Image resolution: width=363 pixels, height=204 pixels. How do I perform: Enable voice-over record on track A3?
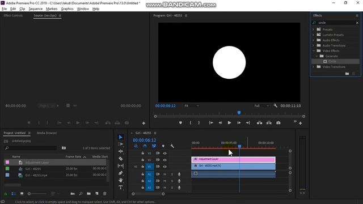[179, 188]
